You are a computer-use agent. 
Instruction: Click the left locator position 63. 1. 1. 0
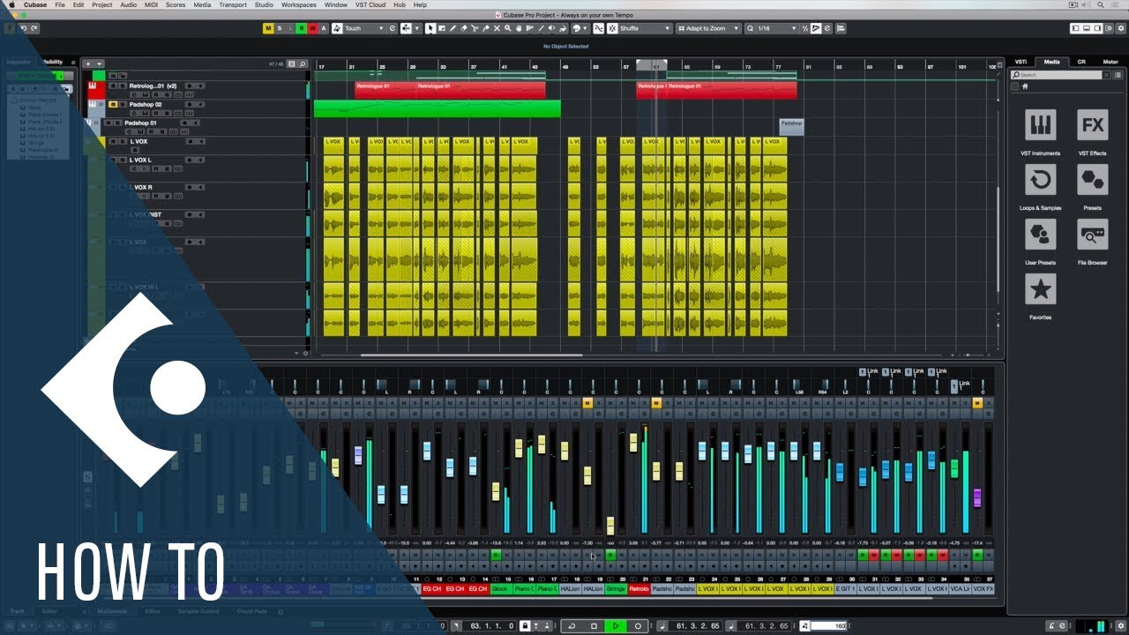coord(492,626)
